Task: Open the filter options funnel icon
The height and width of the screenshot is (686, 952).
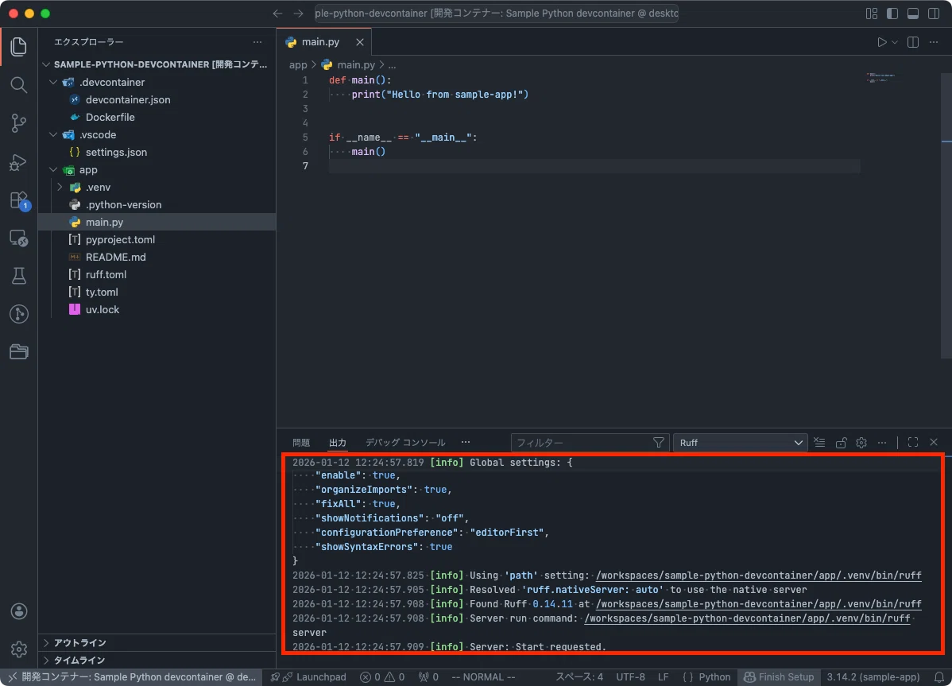Action: coord(658,443)
